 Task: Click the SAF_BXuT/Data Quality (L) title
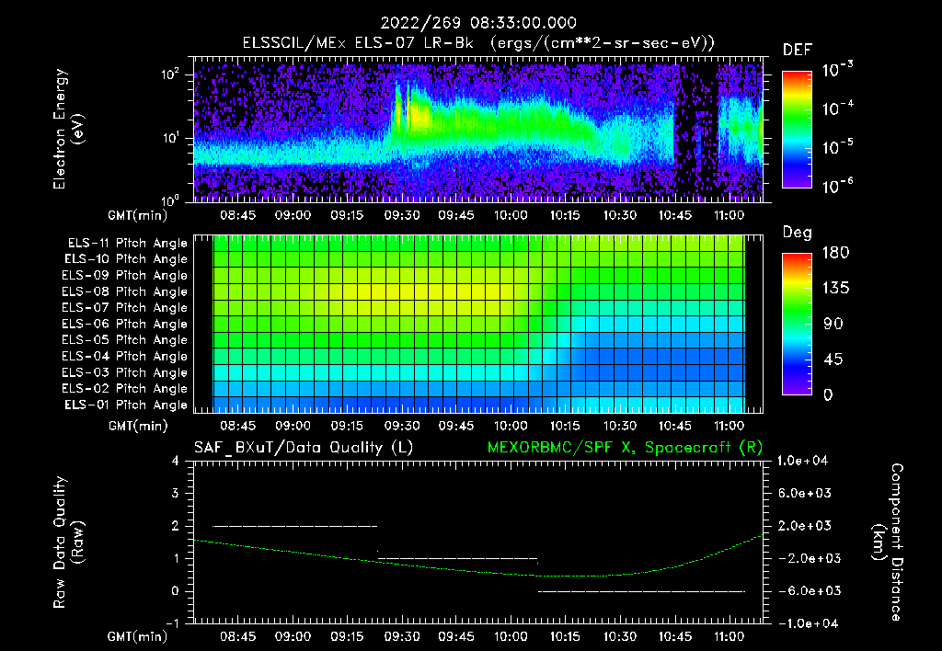coord(304,448)
